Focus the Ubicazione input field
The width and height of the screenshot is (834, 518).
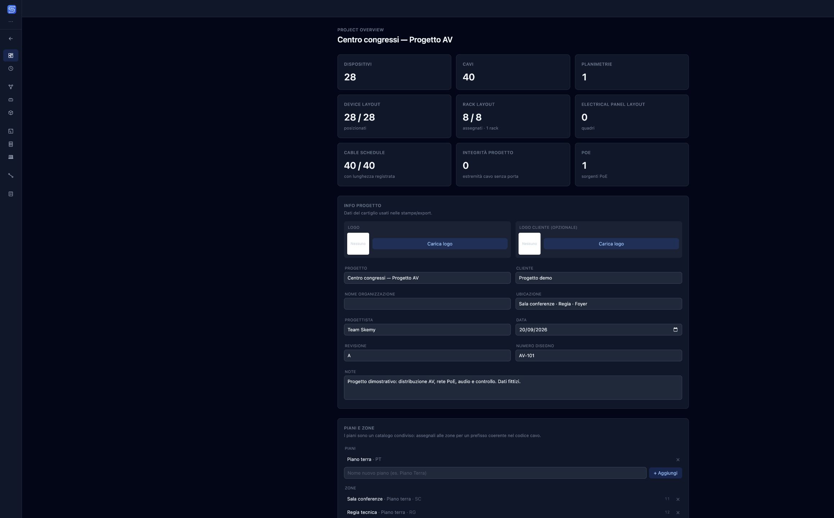pos(598,304)
